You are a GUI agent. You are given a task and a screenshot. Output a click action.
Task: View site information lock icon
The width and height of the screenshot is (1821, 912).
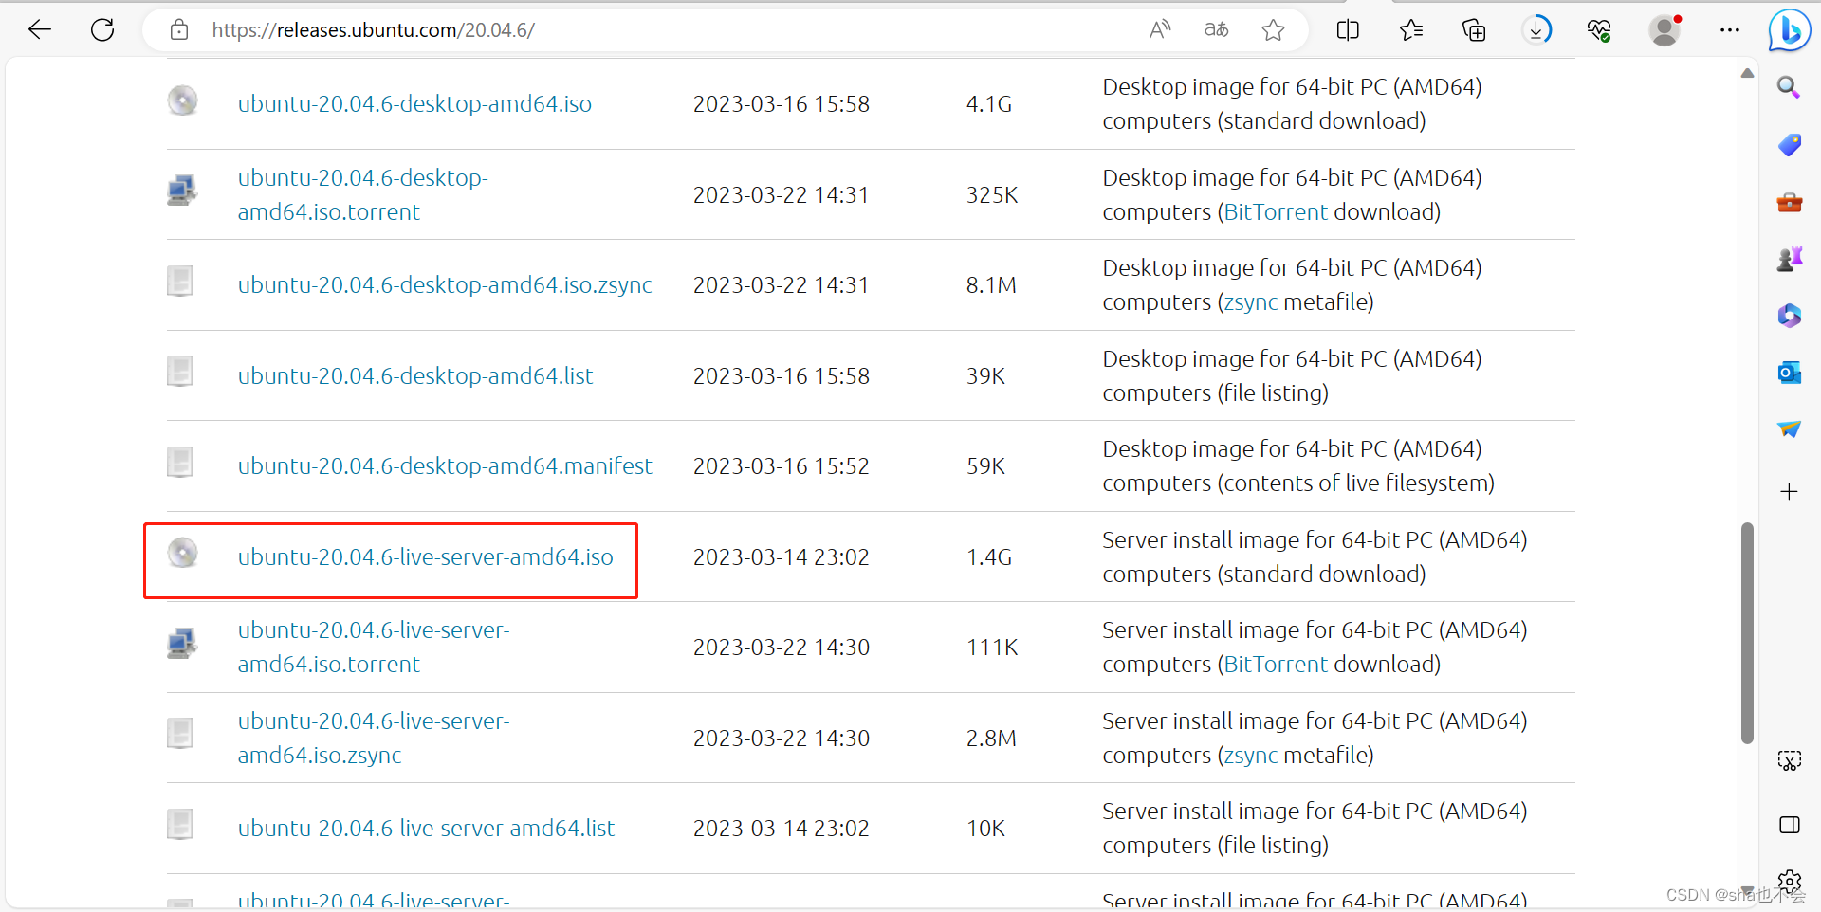[179, 30]
